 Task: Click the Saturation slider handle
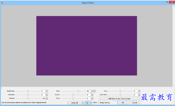click(x=120, y=95)
